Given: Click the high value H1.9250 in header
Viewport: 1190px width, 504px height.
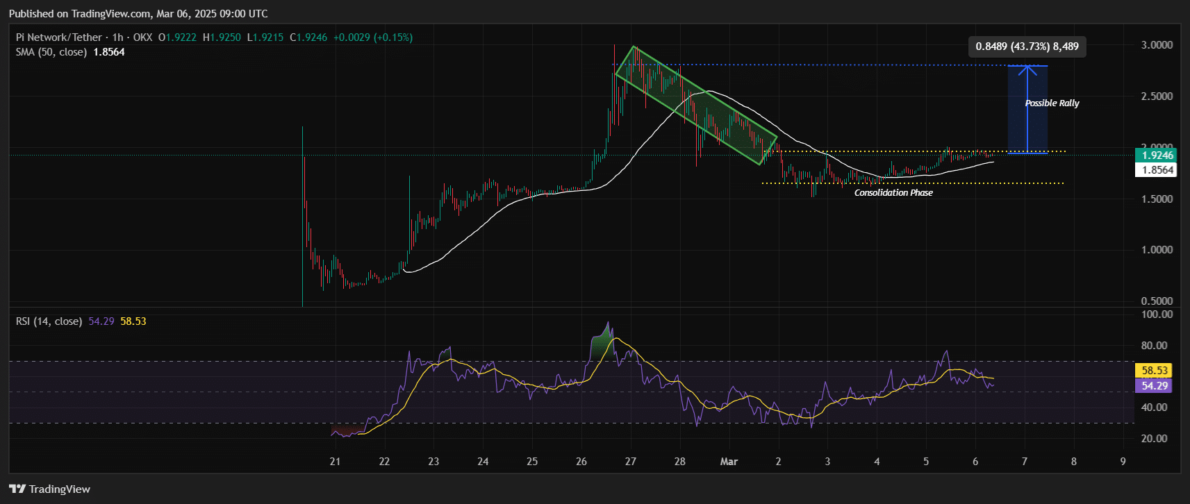Looking at the screenshot, I should click(222, 37).
